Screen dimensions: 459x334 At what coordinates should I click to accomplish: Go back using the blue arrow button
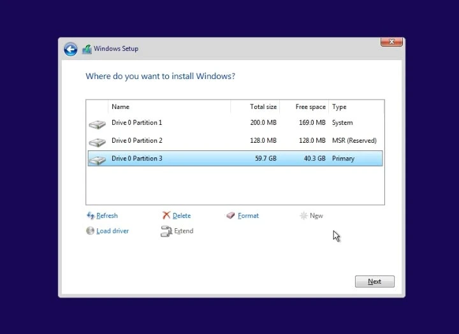click(x=71, y=49)
